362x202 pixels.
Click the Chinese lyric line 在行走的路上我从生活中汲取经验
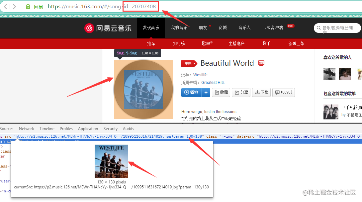[x=211, y=118]
